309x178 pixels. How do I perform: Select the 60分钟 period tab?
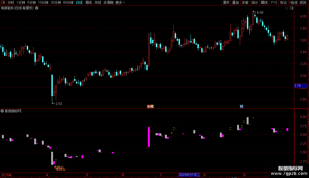click(x=68, y=2)
